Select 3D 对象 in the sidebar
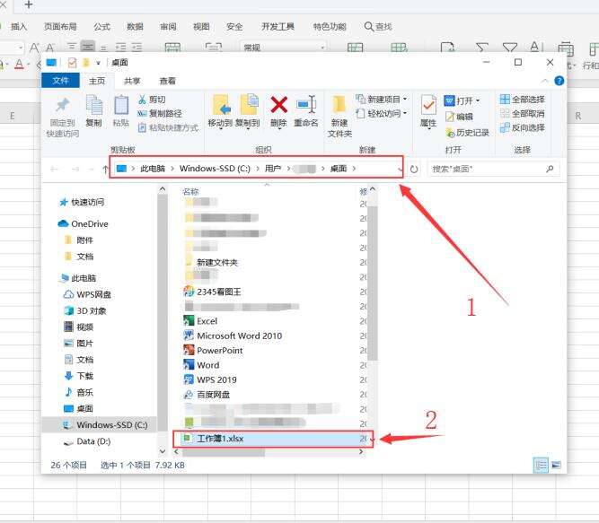The height and width of the screenshot is (523, 599). 84,310
